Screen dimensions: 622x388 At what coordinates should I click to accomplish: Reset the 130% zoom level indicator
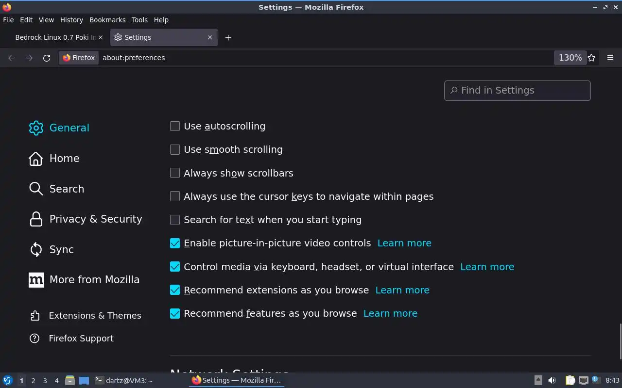[x=570, y=58]
